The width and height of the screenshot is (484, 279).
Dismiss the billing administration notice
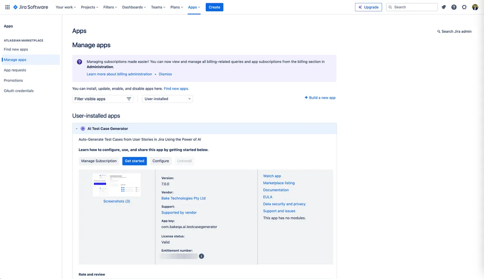coord(165,74)
